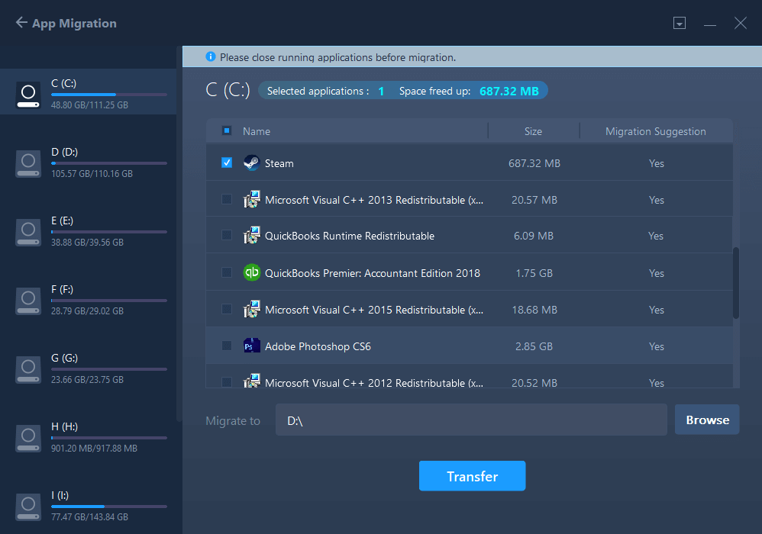Screen dimensions: 762x534
Task: Check the Adobe Photoshop CS6 checkbox
Action: 227,346
